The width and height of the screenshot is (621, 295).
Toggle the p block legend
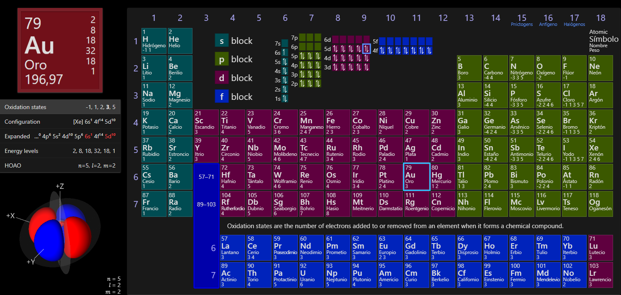pyautogui.click(x=234, y=59)
